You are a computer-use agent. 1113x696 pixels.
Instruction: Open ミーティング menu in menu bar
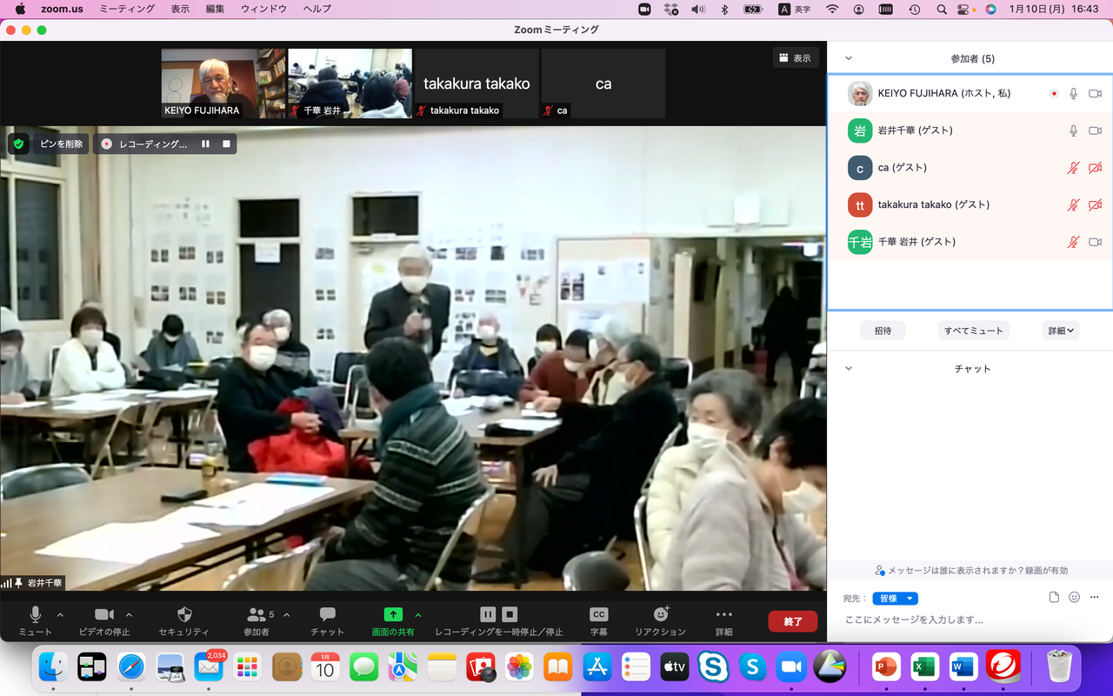(127, 9)
